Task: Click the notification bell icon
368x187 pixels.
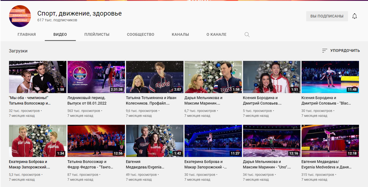Action: (x=355, y=16)
